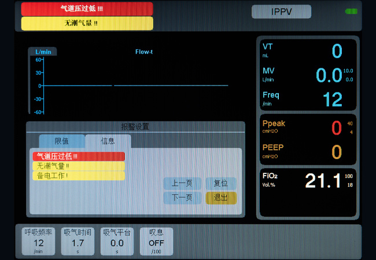Toggle the 叹息 sigh setting currently OFF
Screen dimensions: 376x260
[x=156, y=241]
